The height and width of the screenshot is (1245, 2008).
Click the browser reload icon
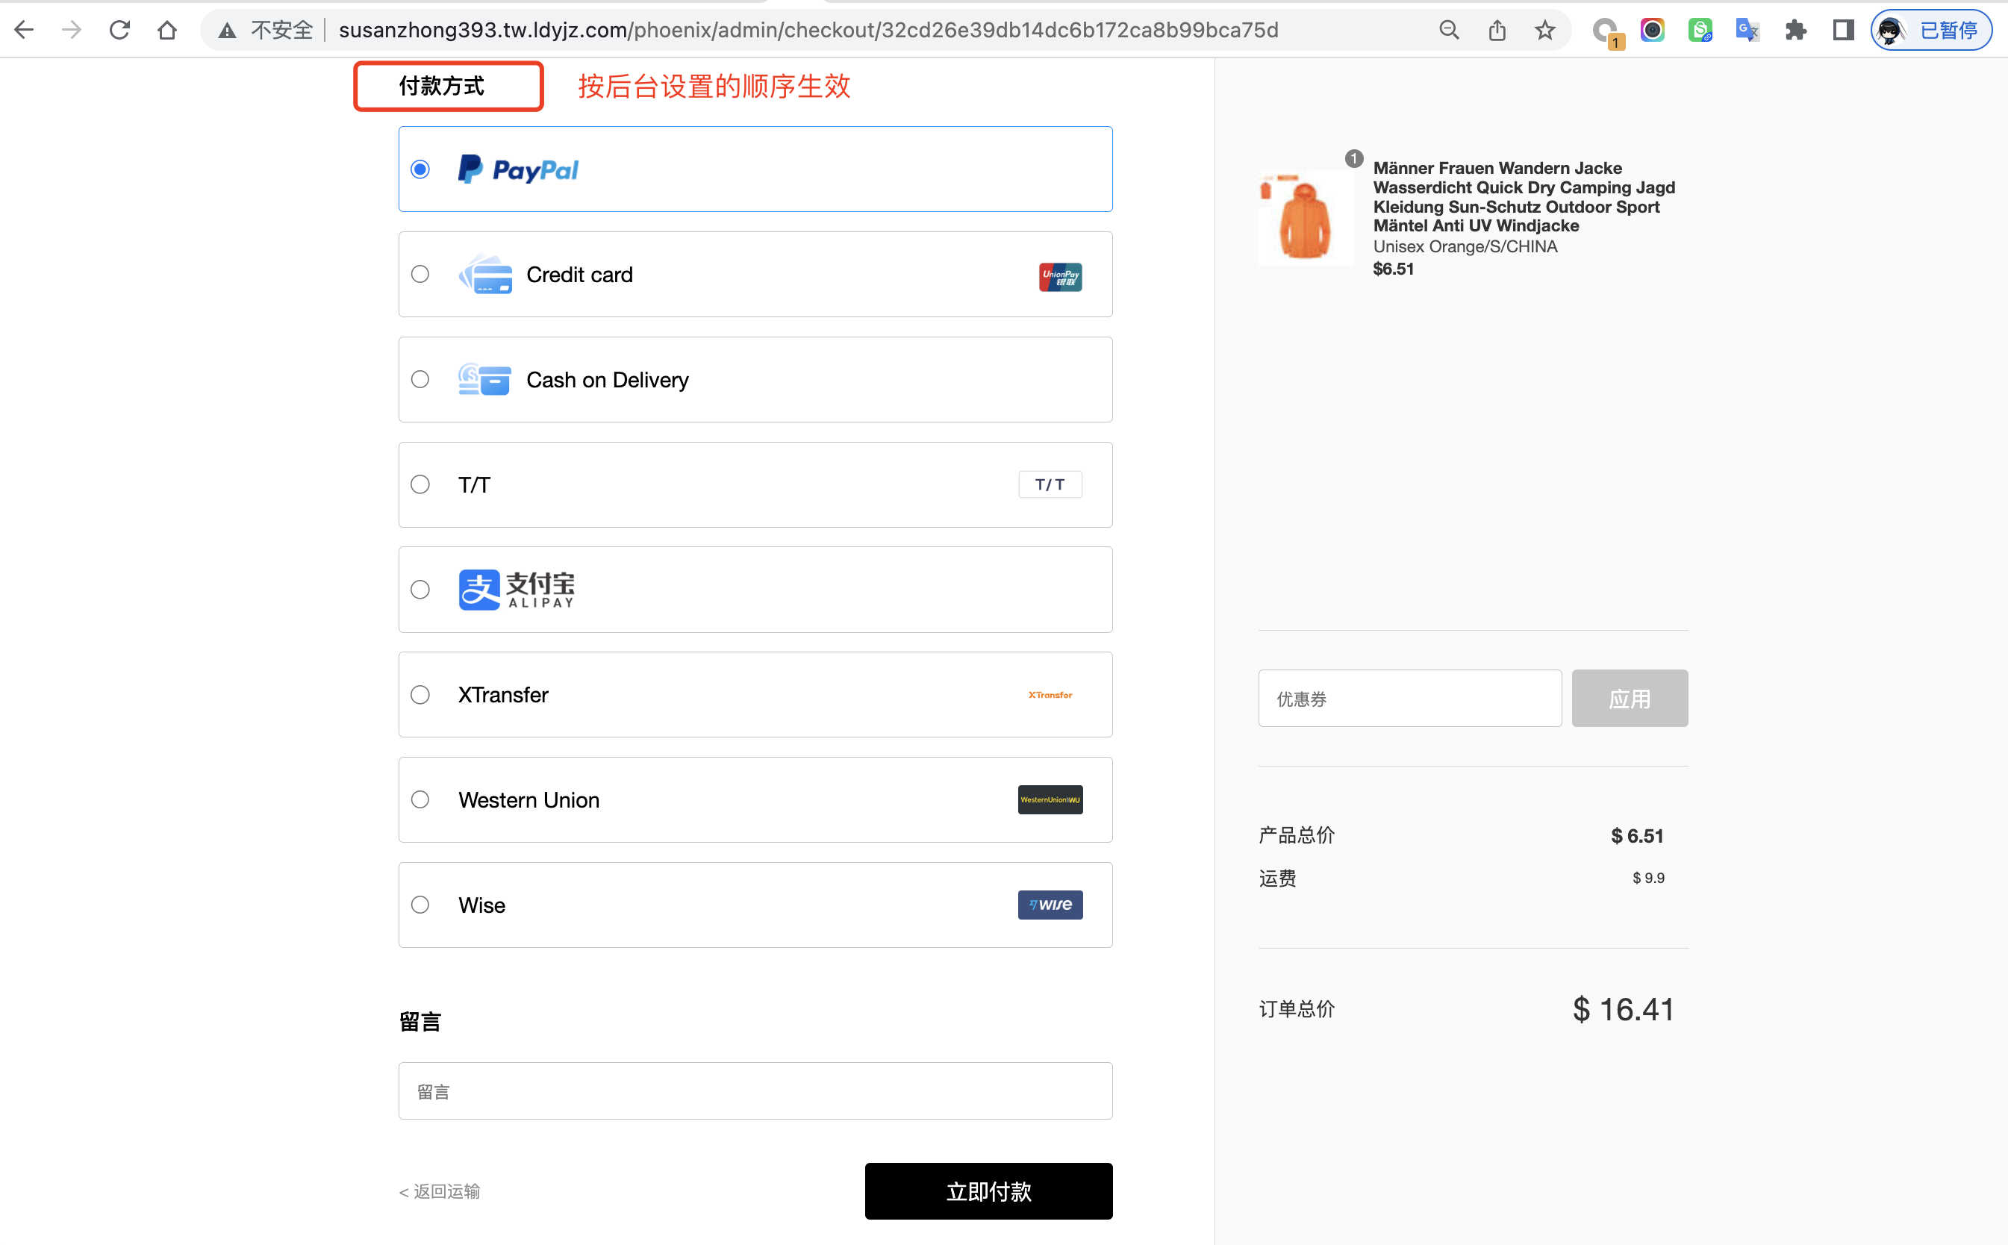(x=119, y=31)
